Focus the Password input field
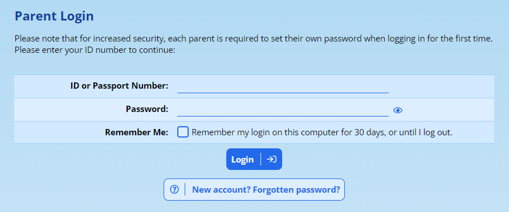This screenshot has width=509, height=212. point(283,109)
